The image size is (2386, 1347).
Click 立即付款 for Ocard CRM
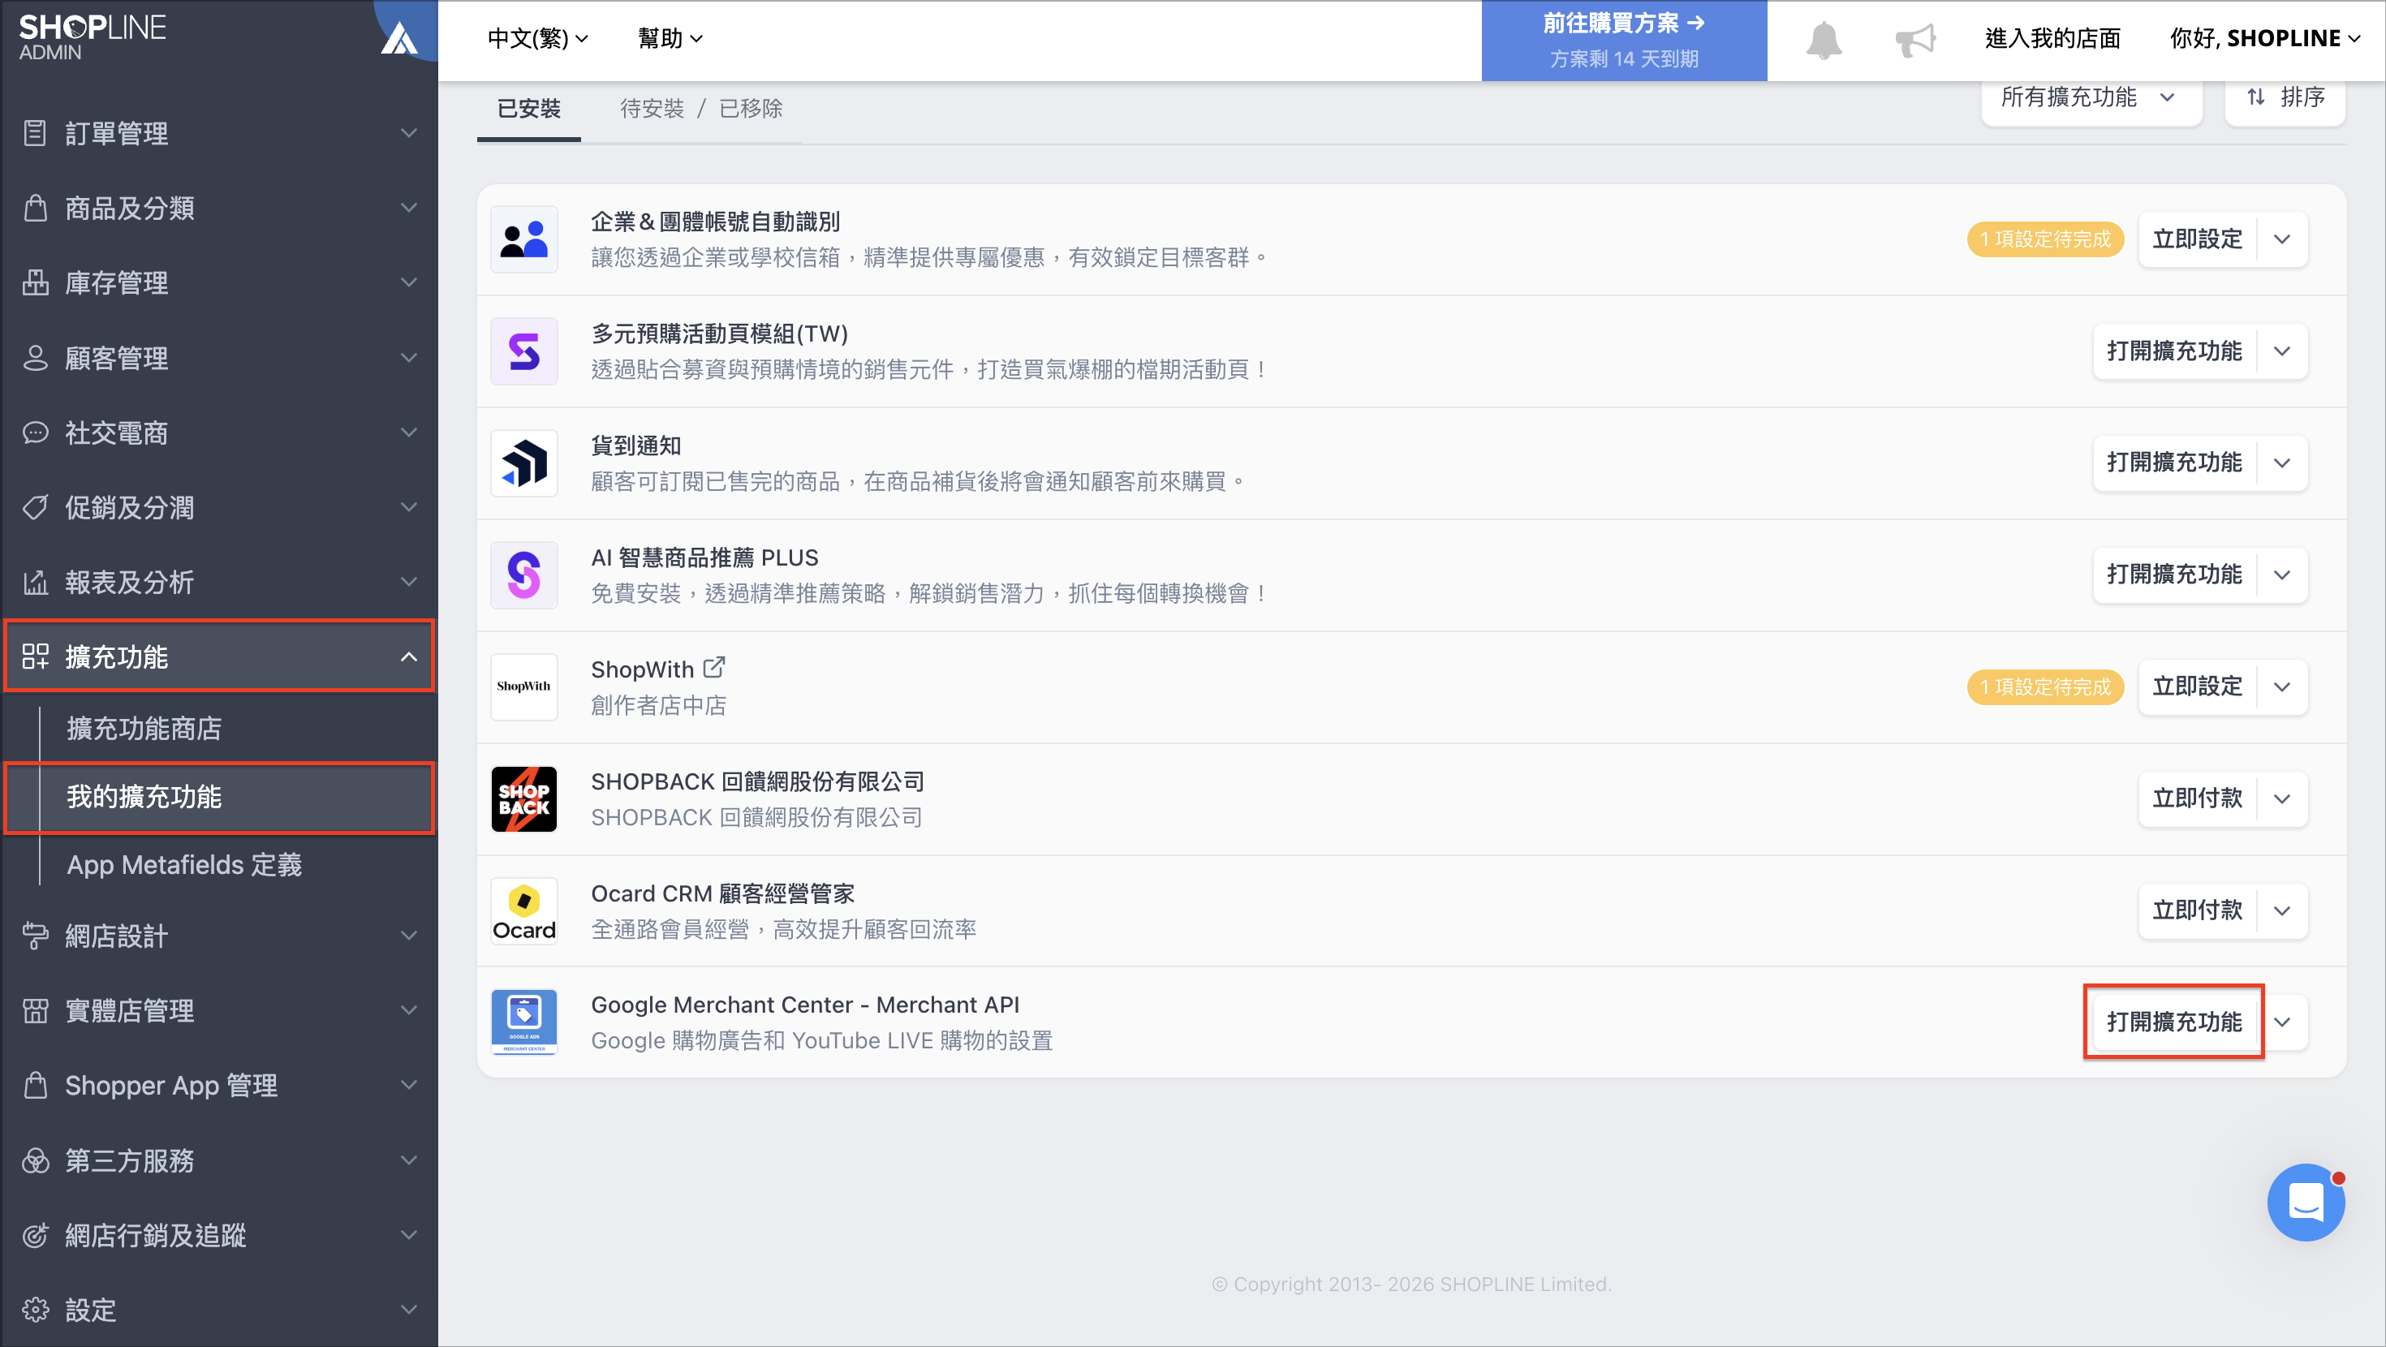click(x=2197, y=910)
